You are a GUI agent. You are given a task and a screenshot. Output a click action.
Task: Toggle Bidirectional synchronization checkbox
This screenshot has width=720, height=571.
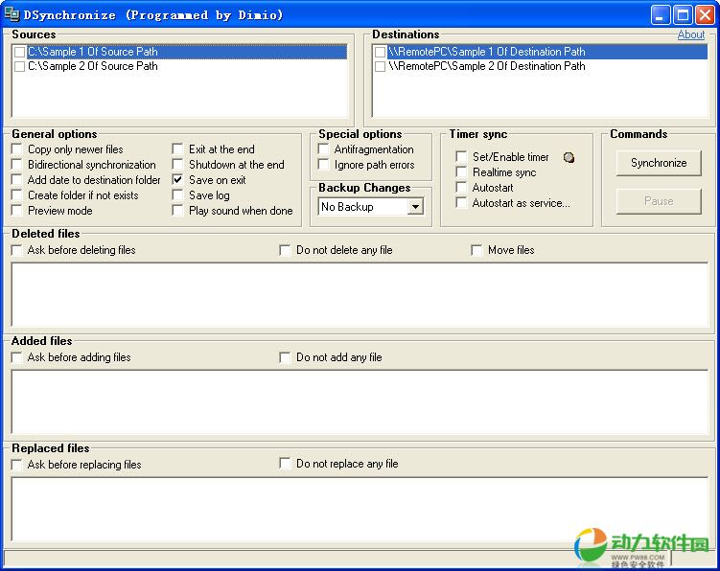[x=17, y=165]
